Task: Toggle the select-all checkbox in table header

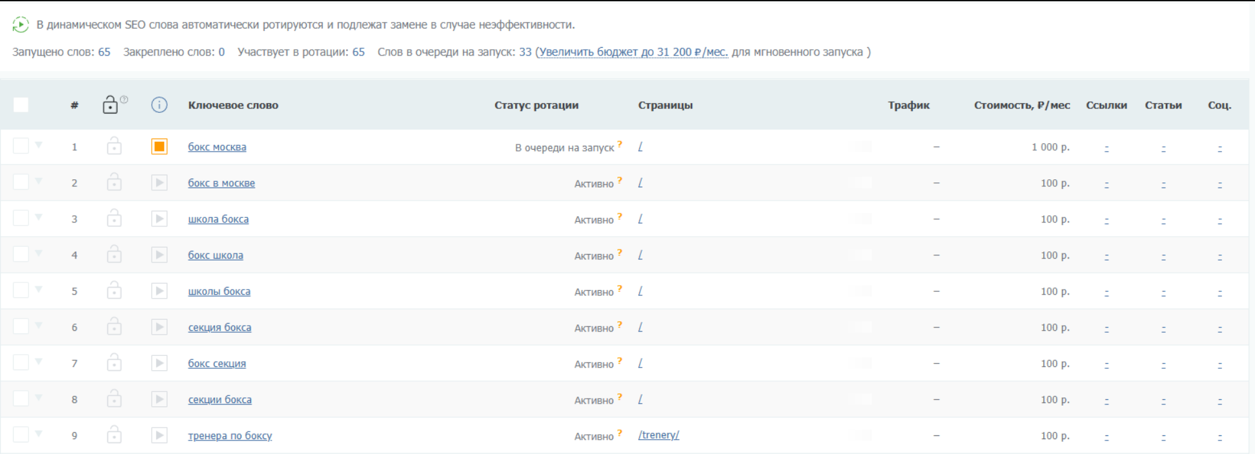Action: [21, 104]
